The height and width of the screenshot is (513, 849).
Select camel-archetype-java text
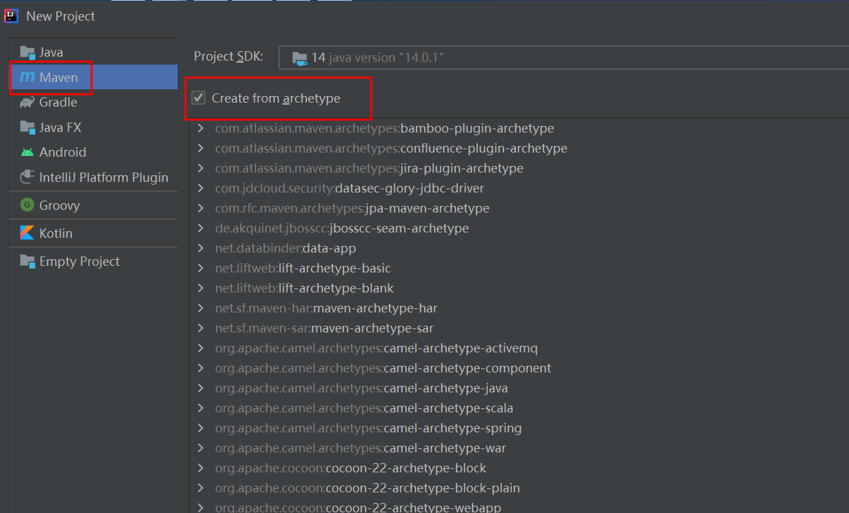coord(362,388)
